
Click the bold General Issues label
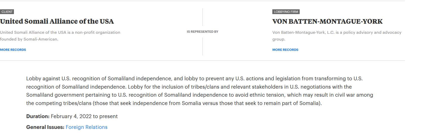coord(45,127)
